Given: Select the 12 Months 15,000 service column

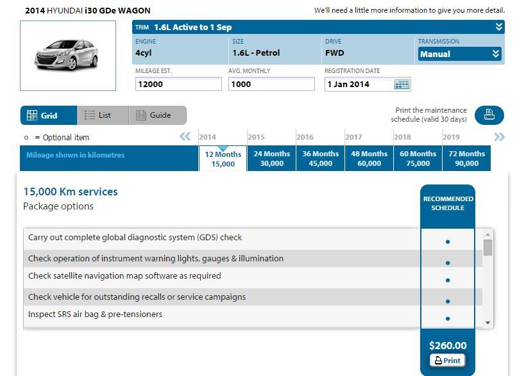Looking at the screenshot, I should pyautogui.click(x=223, y=158).
